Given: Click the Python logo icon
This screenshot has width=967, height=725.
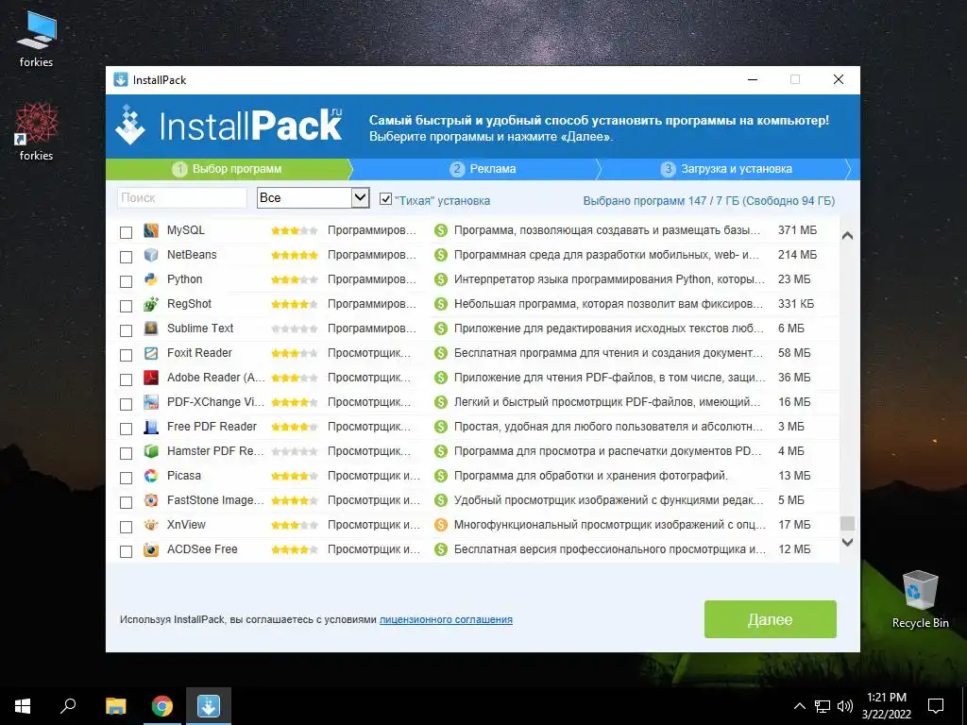Looking at the screenshot, I should (151, 279).
